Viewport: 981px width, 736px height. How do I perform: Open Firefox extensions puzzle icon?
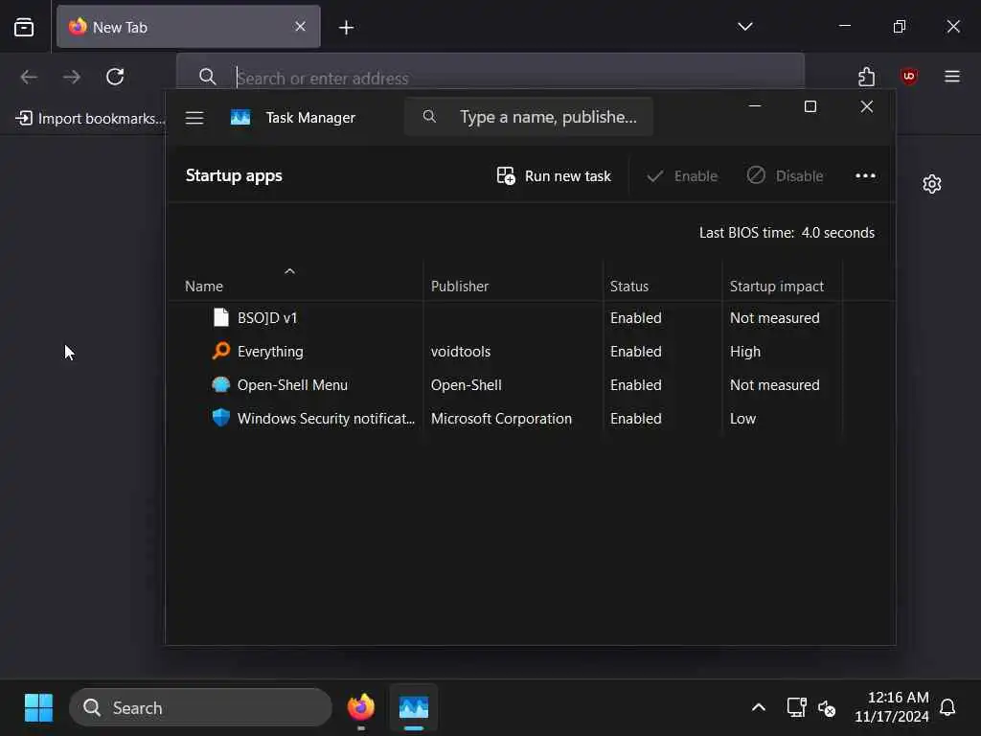pyautogui.click(x=866, y=77)
